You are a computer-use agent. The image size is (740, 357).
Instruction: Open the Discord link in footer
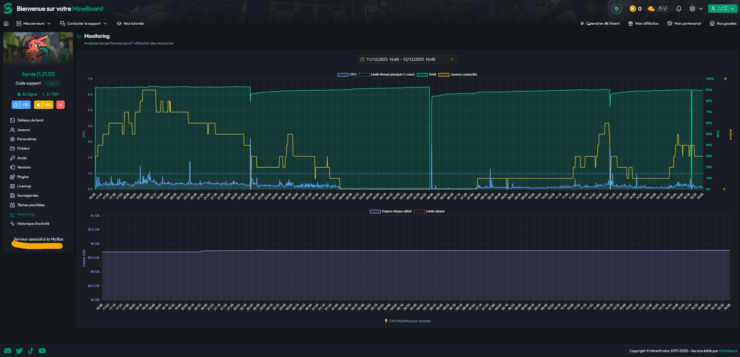click(8, 351)
